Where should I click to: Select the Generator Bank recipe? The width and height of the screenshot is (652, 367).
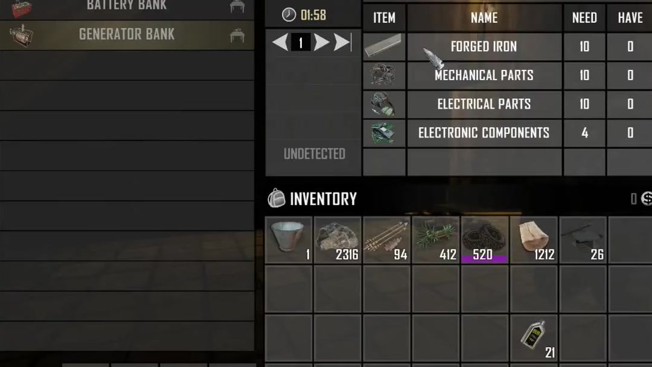click(127, 35)
